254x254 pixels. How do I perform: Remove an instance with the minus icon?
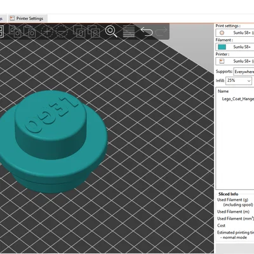[x=62, y=32]
